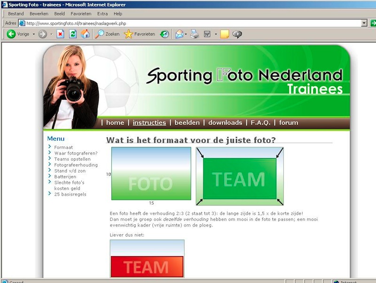The height and width of the screenshot is (283, 376).
Task: Open the Mail icon dropdown arrow
Action: (x=186, y=34)
